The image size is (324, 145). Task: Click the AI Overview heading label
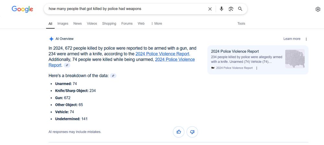pyautogui.click(x=64, y=39)
